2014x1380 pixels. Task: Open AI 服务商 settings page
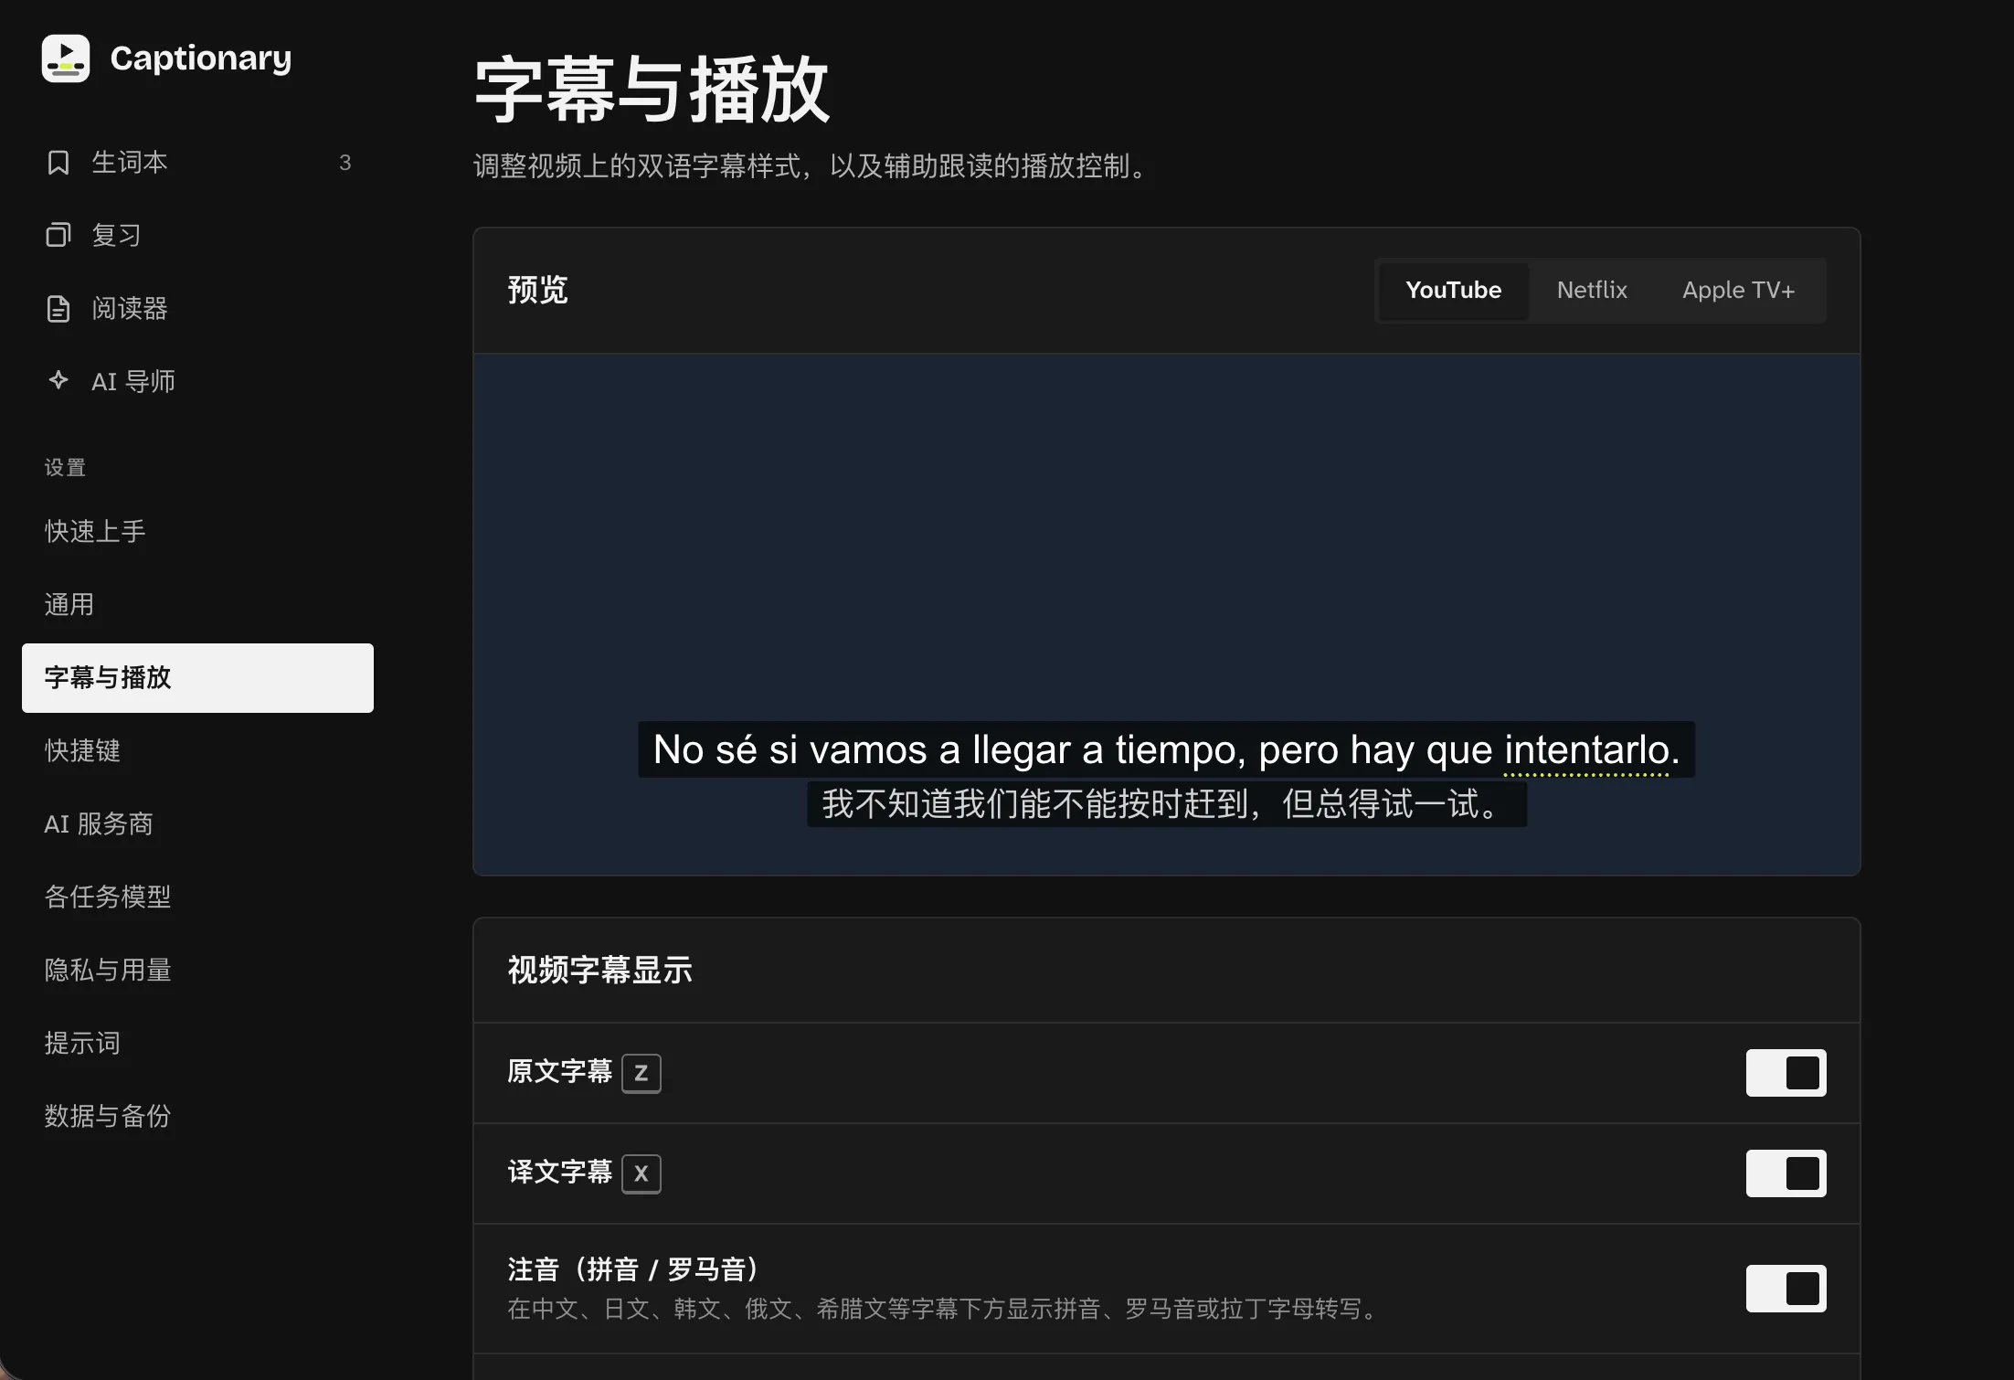(x=197, y=824)
